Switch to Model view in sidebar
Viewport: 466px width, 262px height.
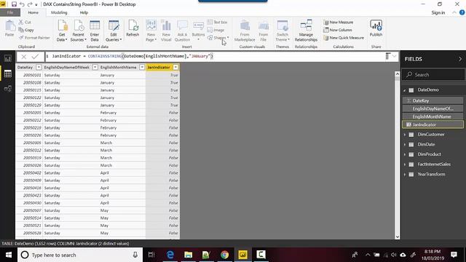click(x=8, y=89)
